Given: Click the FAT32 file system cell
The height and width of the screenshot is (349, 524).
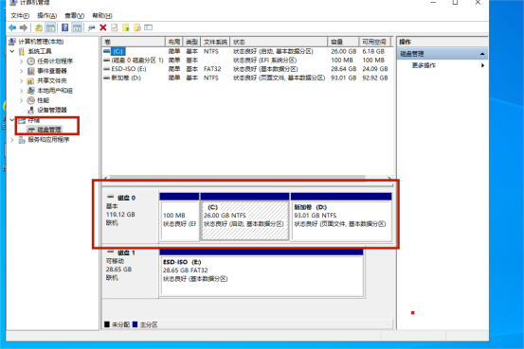Looking at the screenshot, I should tap(212, 69).
